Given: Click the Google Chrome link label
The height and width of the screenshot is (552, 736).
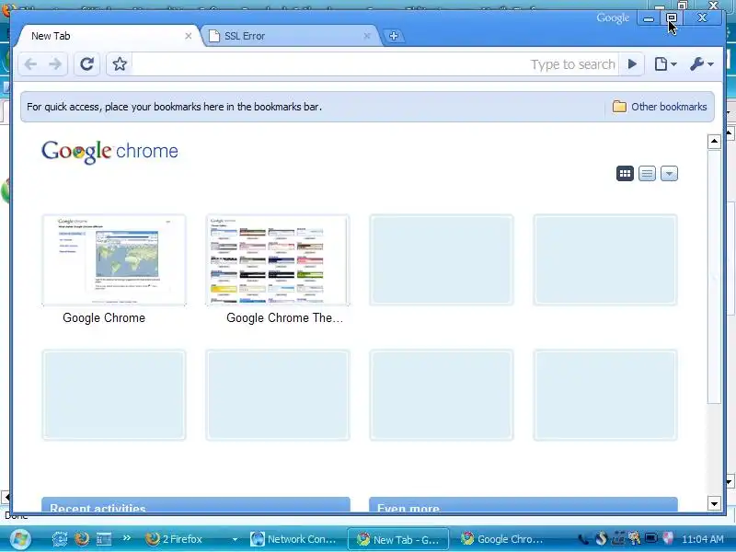Looking at the screenshot, I should coord(104,317).
